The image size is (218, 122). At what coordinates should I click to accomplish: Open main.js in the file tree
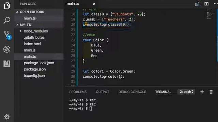30,50
